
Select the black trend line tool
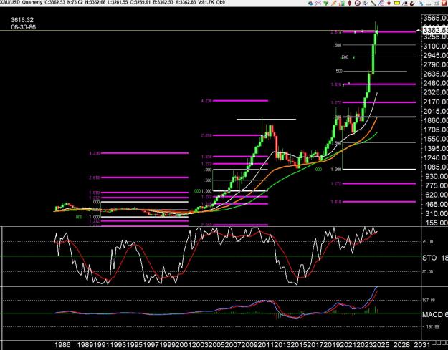click(x=373, y=3)
